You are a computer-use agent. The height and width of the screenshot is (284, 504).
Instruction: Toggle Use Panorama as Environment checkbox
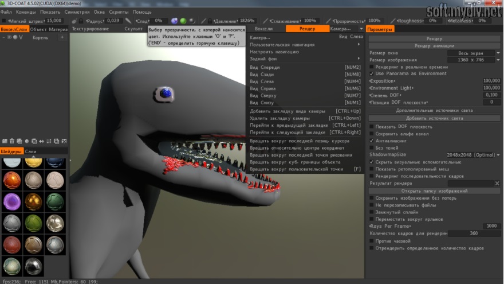coord(372,73)
